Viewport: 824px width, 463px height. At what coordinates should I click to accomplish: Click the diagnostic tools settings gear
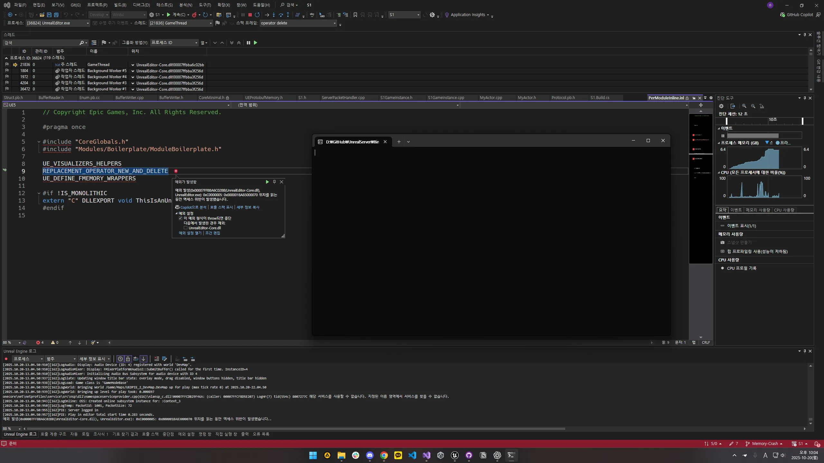coord(721,106)
